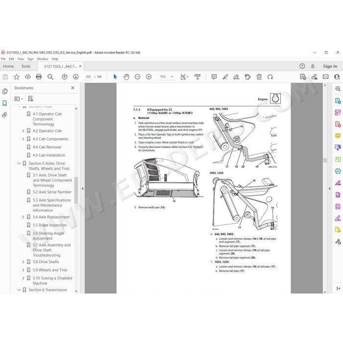
Task: Add a sticky note comment
Action: point(214,77)
